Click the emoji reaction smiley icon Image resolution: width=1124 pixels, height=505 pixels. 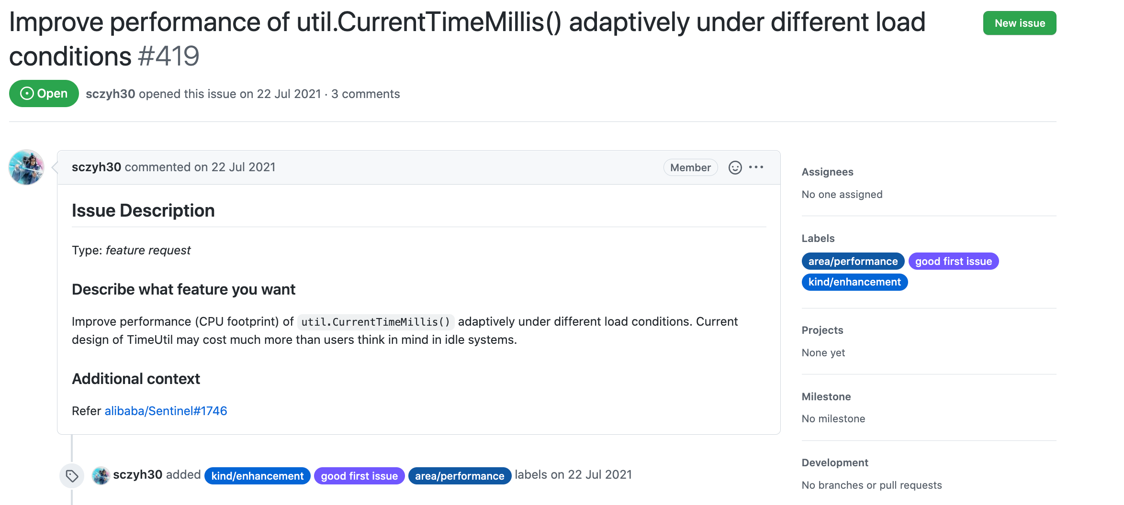pyautogui.click(x=735, y=167)
